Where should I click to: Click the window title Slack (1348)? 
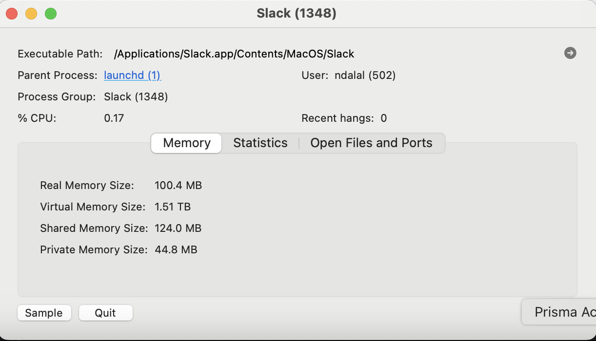point(297,14)
